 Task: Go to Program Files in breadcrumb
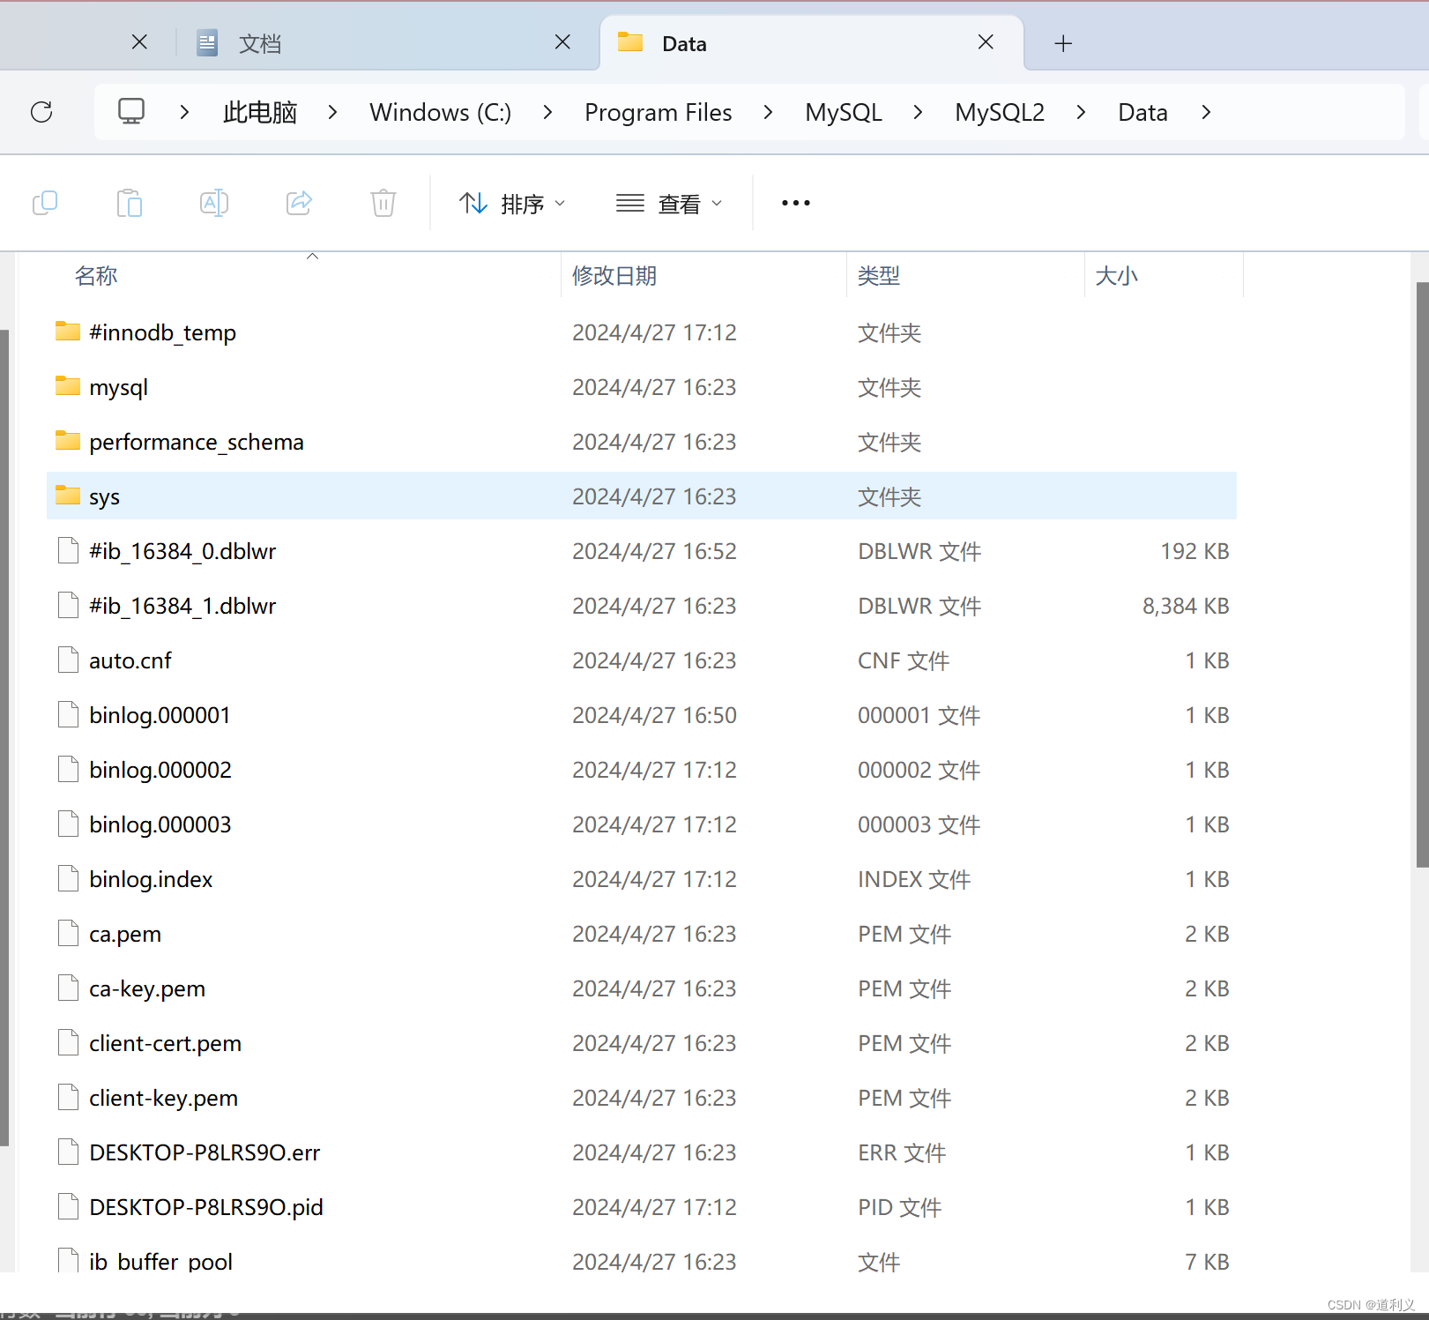point(659,112)
